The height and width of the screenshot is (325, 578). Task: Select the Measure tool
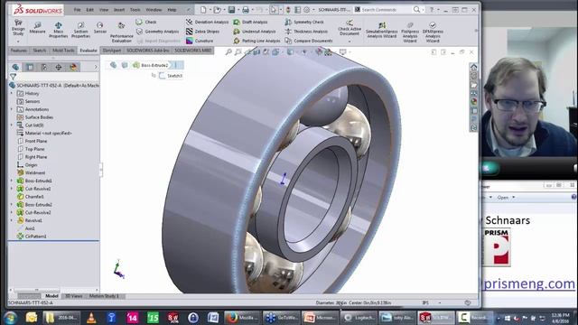(37, 28)
